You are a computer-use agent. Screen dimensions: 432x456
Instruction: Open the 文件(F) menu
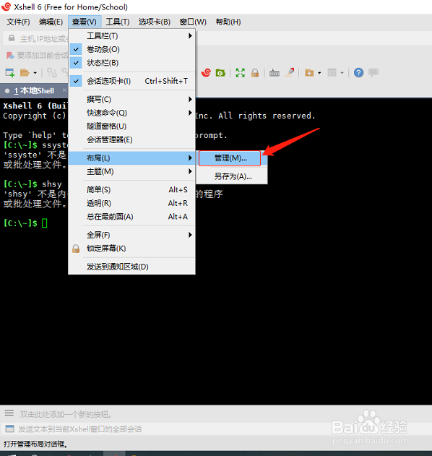18,22
